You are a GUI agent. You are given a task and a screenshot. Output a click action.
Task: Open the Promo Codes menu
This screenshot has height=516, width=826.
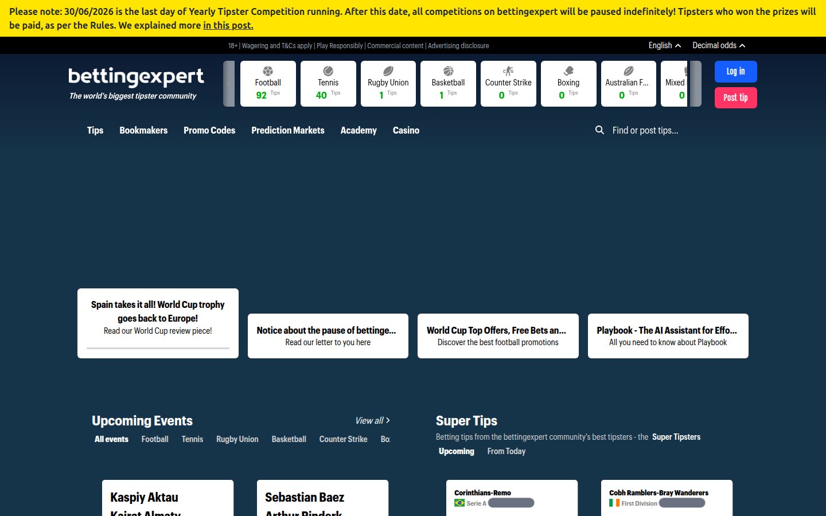click(209, 130)
